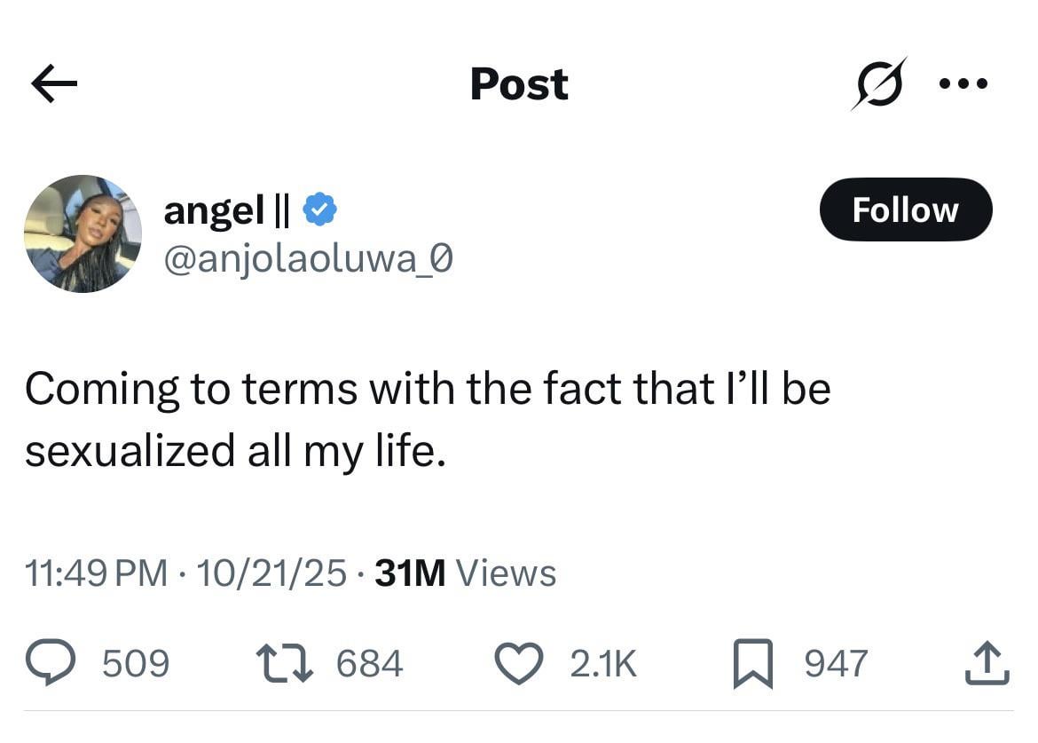The height and width of the screenshot is (743, 1038).
Task: Open the @anjolaoluwa_0 handle link
Action: coord(308,259)
